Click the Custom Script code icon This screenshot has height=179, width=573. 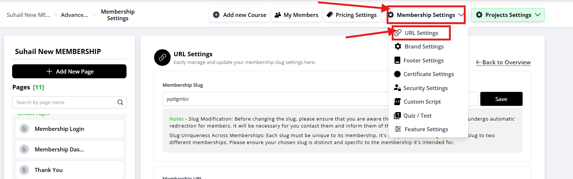[x=397, y=102]
